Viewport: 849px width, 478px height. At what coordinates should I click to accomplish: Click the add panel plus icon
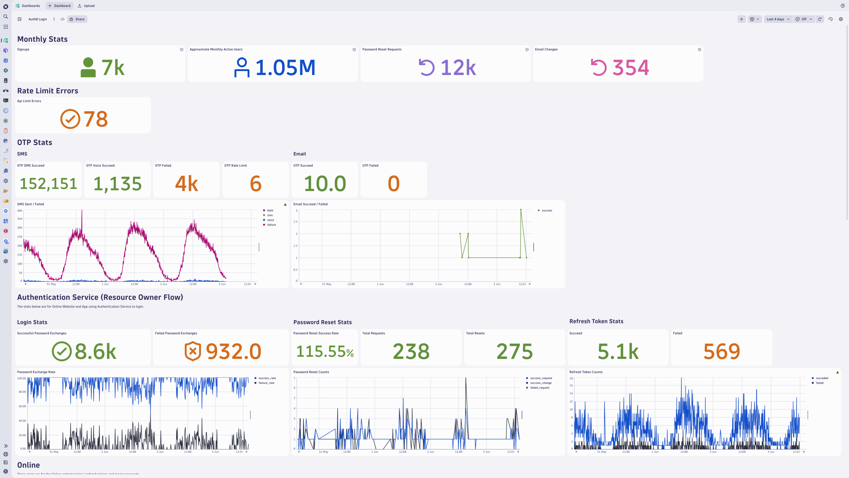(742, 19)
